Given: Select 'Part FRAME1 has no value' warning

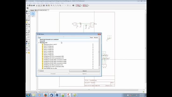Looking at the screenshot, I should (50, 68).
